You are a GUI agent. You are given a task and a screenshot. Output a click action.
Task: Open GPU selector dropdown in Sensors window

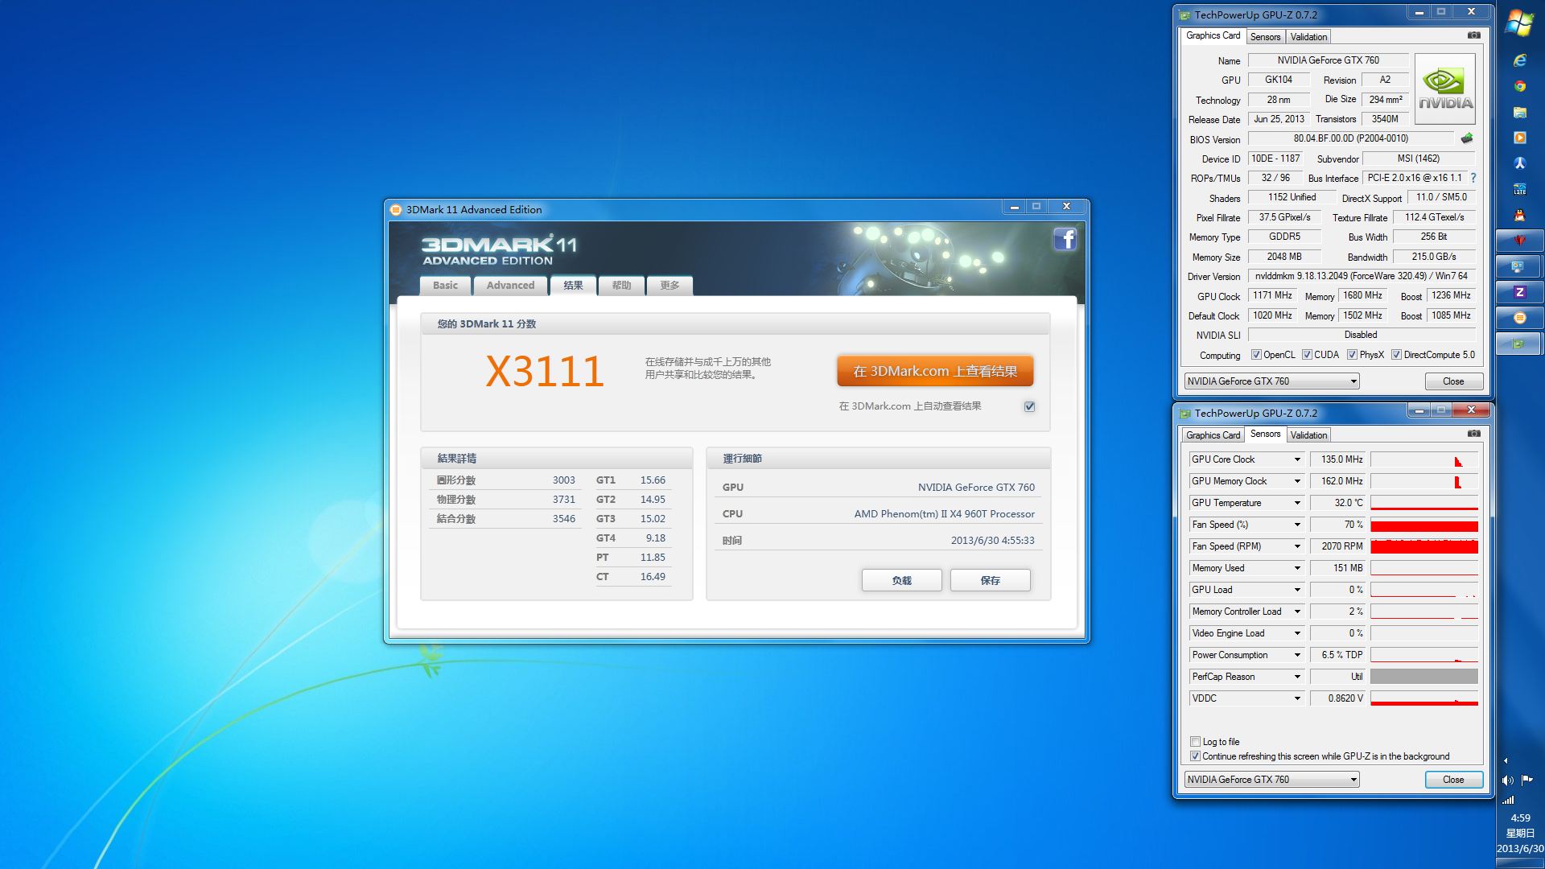[1271, 780]
